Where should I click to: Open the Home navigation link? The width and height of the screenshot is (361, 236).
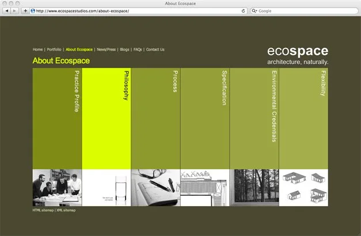[37, 50]
